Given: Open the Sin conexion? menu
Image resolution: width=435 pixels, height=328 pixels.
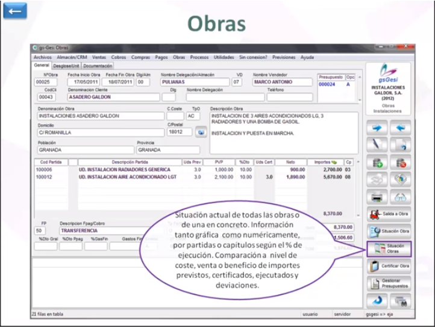Looking at the screenshot, I should (x=253, y=57).
